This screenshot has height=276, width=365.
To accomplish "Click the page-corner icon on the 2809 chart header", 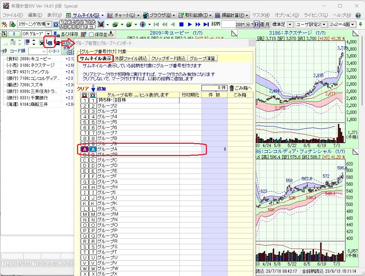I will pos(234,34).
